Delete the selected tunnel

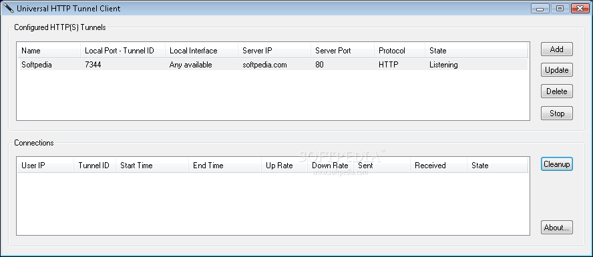(557, 91)
